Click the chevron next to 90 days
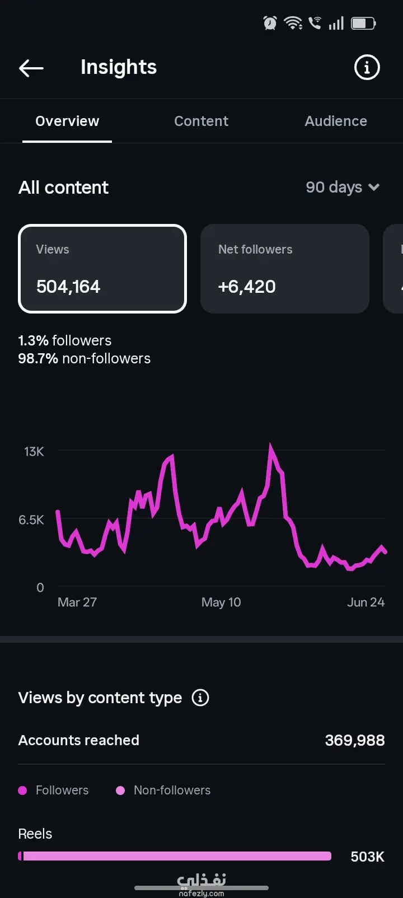This screenshot has width=403, height=898. [x=374, y=188]
